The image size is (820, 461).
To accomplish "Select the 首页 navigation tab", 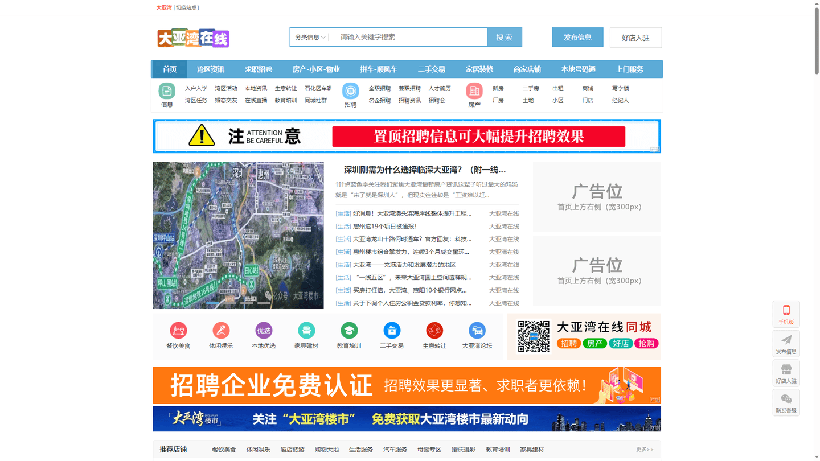I will [170, 69].
